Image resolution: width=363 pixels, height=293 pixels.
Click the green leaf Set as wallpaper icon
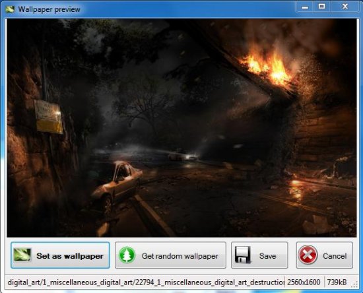coord(22,255)
